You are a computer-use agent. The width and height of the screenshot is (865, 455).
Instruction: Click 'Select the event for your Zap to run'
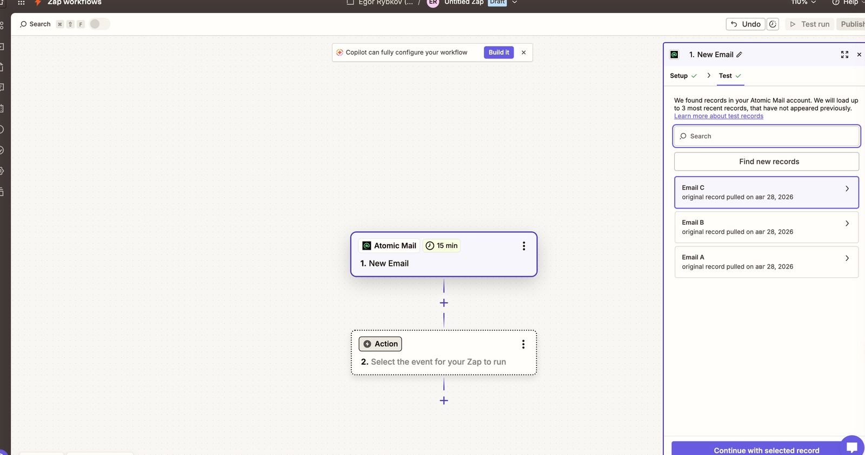coord(438,362)
